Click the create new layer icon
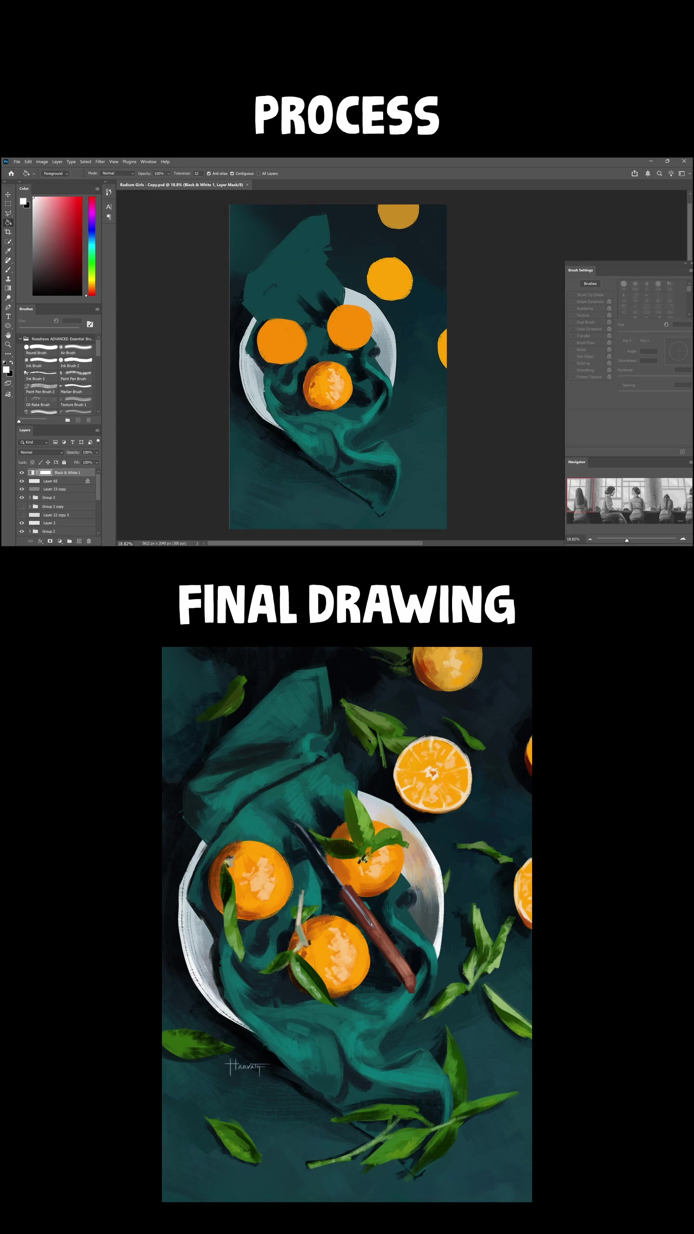The height and width of the screenshot is (1234, 694). point(79,541)
